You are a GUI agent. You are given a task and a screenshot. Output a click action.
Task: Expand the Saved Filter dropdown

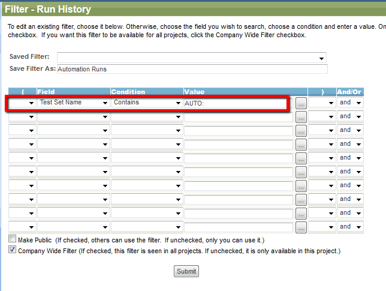pos(192,58)
